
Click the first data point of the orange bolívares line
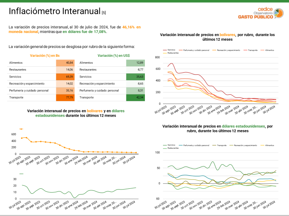[22, 138]
